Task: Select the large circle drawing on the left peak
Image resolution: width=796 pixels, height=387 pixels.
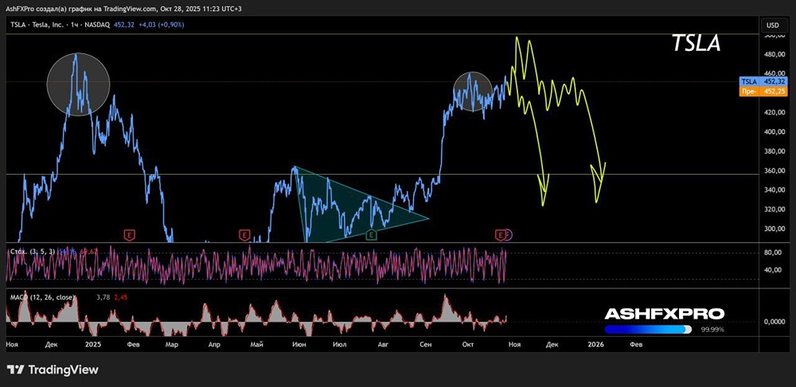Action: [x=78, y=84]
